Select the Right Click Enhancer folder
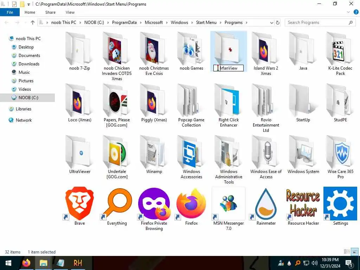Screen dimensions: 360x270 click(x=229, y=100)
